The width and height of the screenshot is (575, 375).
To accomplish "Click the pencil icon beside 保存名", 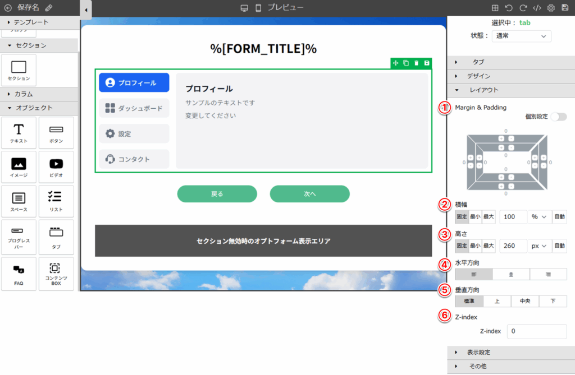I will pos(49,8).
